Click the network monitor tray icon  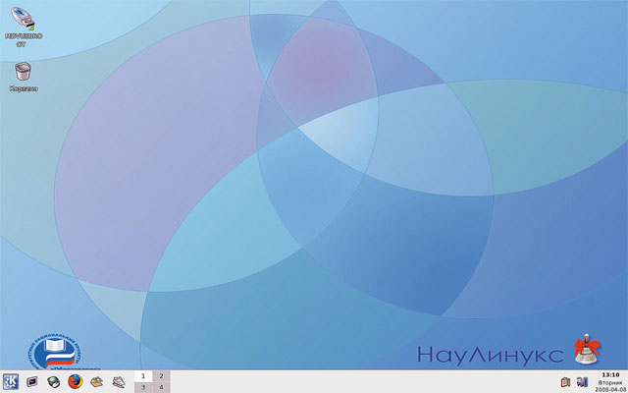click(582, 382)
